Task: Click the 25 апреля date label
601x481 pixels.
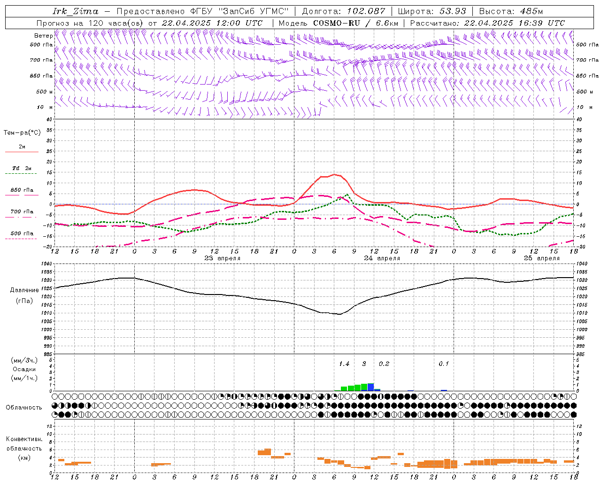Action: [x=541, y=258]
